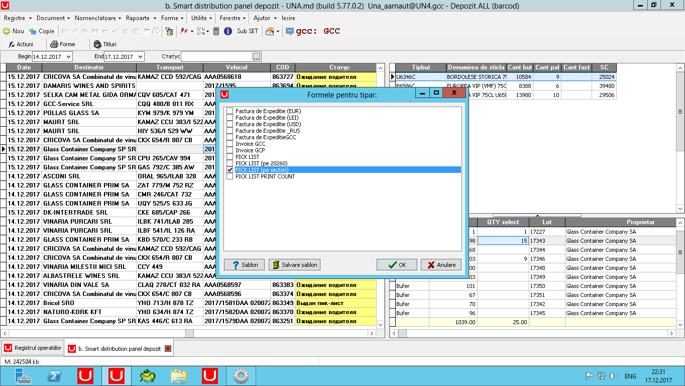The height and width of the screenshot is (386, 685).
Task: Open the End date dropdown
Action: click(x=140, y=57)
